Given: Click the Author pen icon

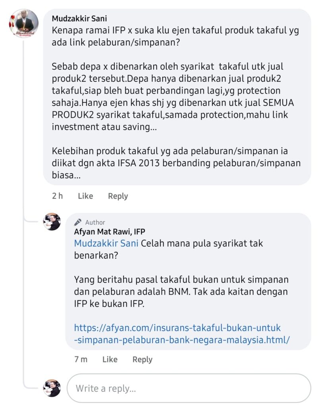Looking at the screenshot, I should [78, 222].
